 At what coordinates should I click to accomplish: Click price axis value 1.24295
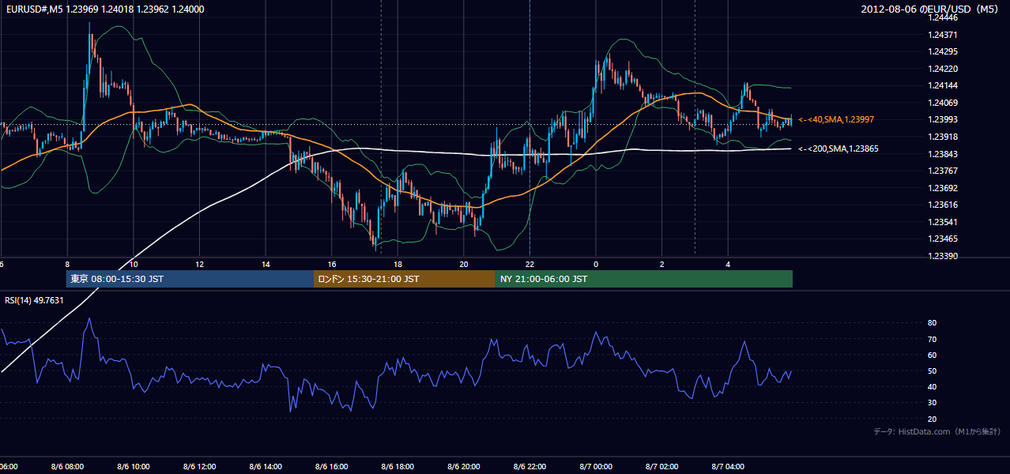pyautogui.click(x=942, y=51)
